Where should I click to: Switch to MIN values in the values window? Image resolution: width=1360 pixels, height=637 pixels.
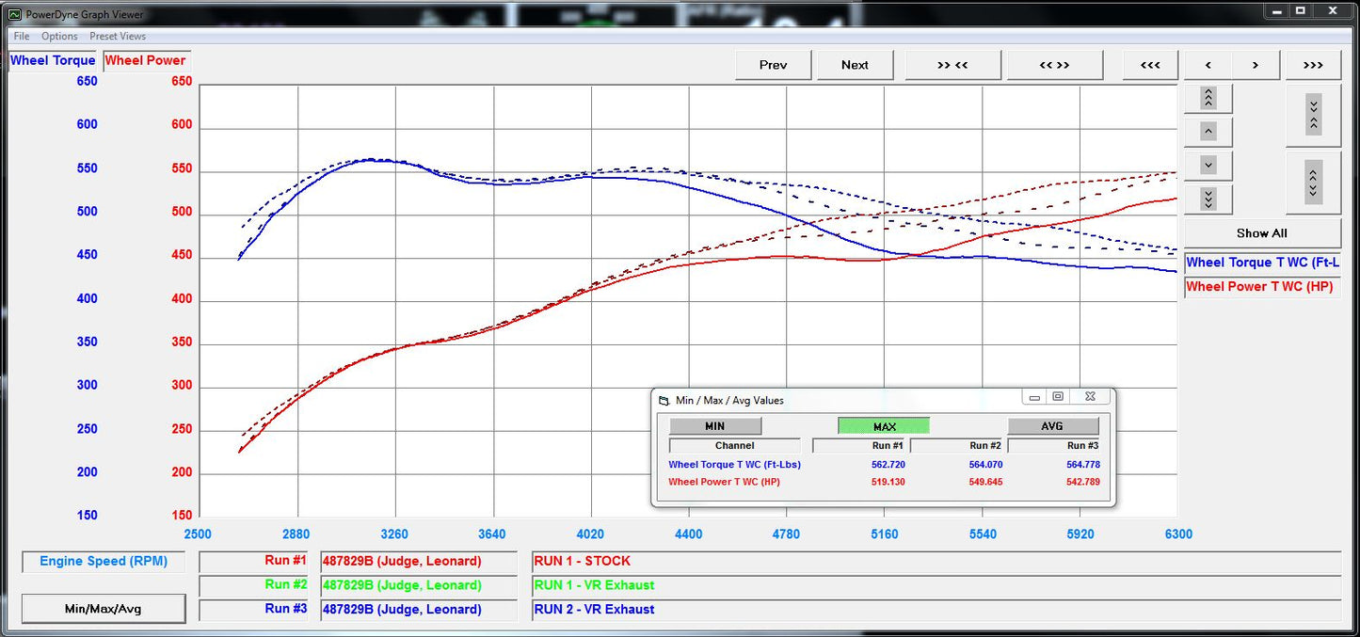click(x=714, y=425)
